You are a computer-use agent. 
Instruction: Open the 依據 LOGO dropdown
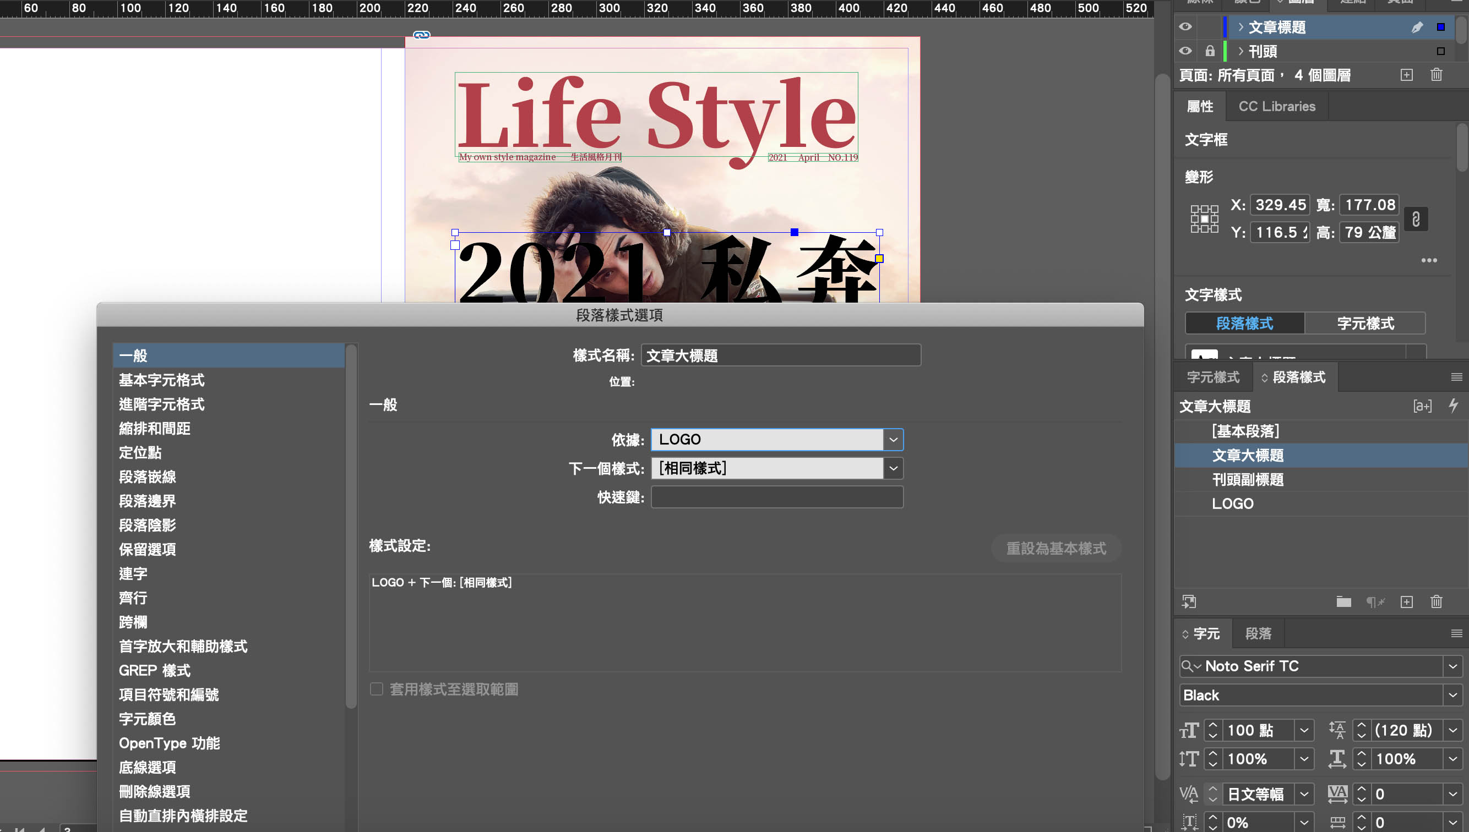point(893,440)
